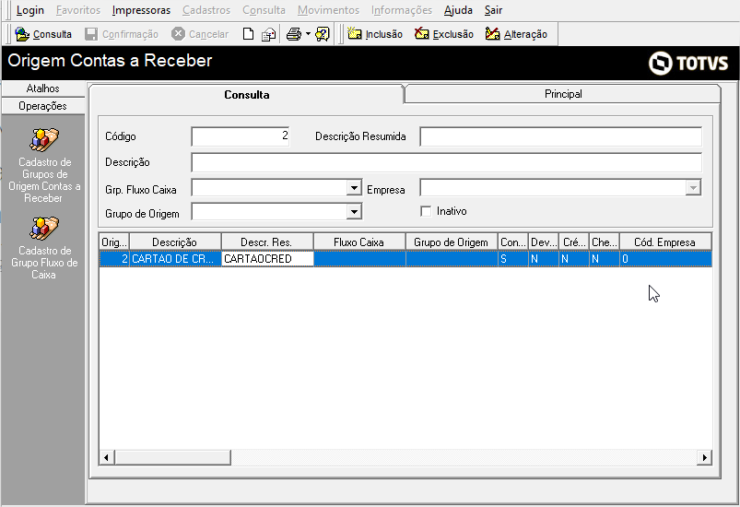740x507 pixels.
Task: Click the Che... column header
Action: 605,242
